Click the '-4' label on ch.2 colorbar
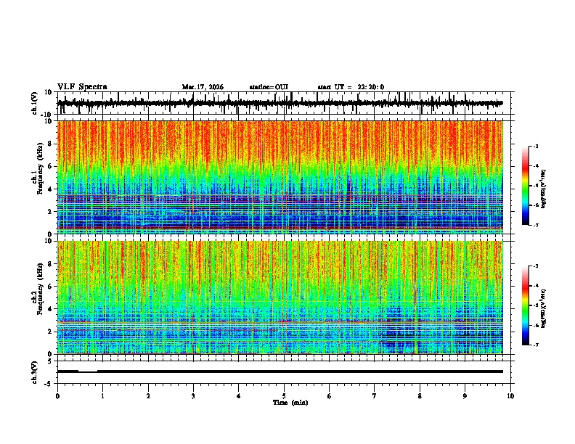This screenshot has width=575, height=444. click(536, 286)
